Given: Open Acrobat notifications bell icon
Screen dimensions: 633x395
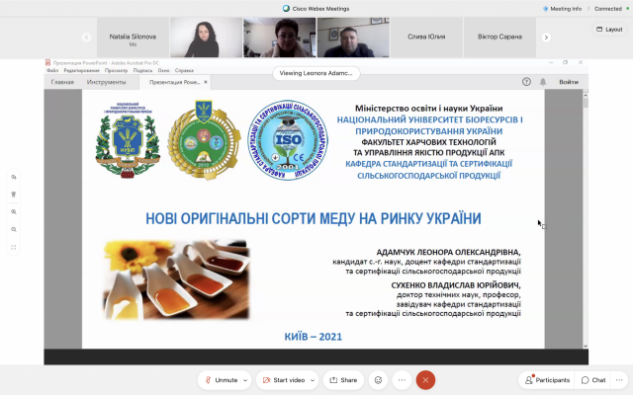Looking at the screenshot, I should coord(543,82).
